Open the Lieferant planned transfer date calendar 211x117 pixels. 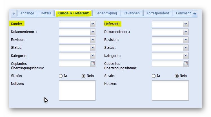tap(186, 63)
